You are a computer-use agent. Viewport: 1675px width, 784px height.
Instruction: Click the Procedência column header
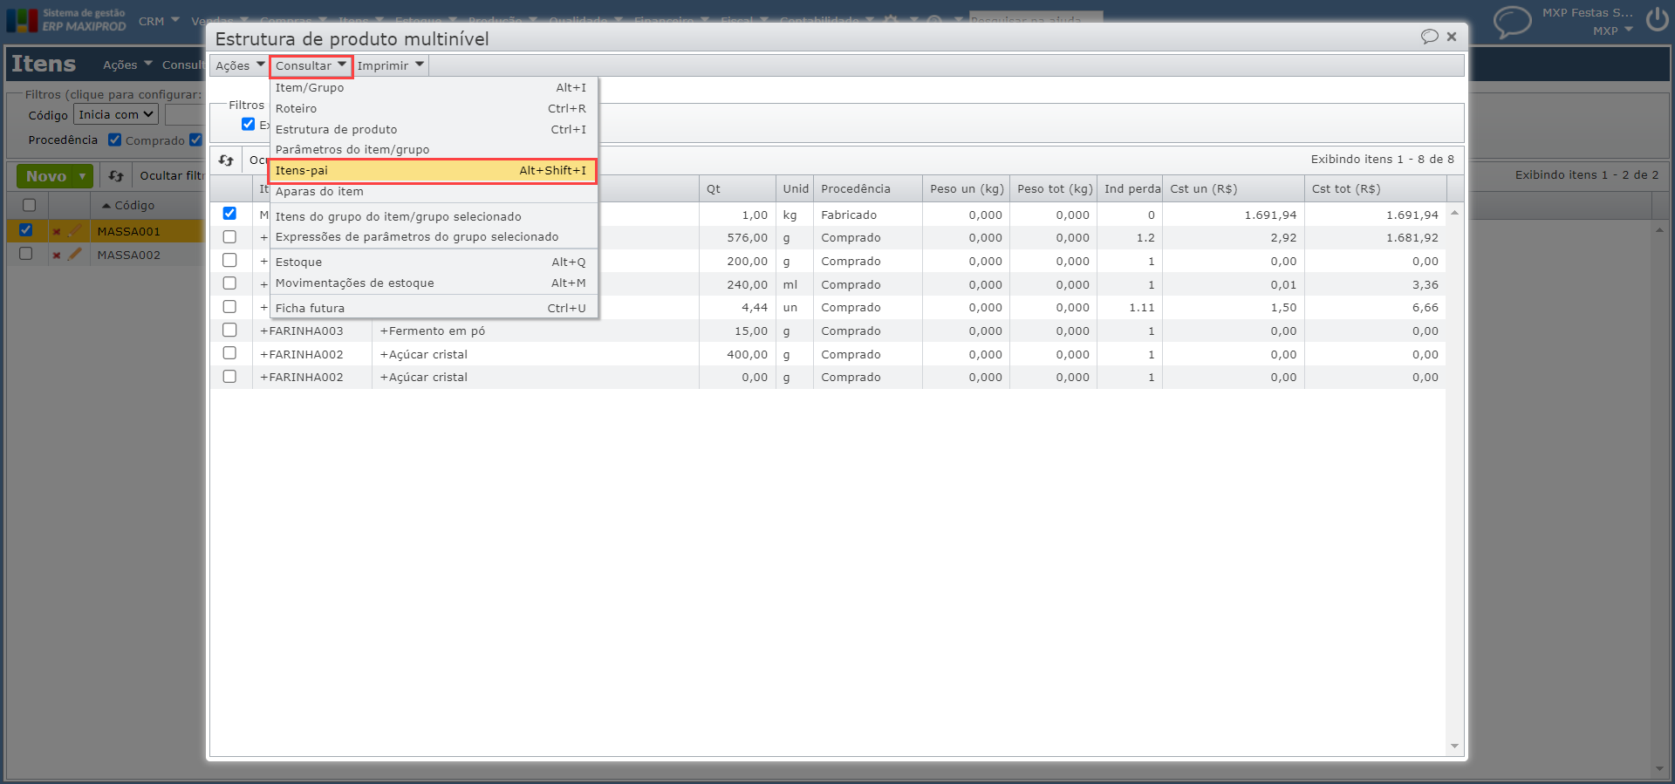(x=856, y=189)
